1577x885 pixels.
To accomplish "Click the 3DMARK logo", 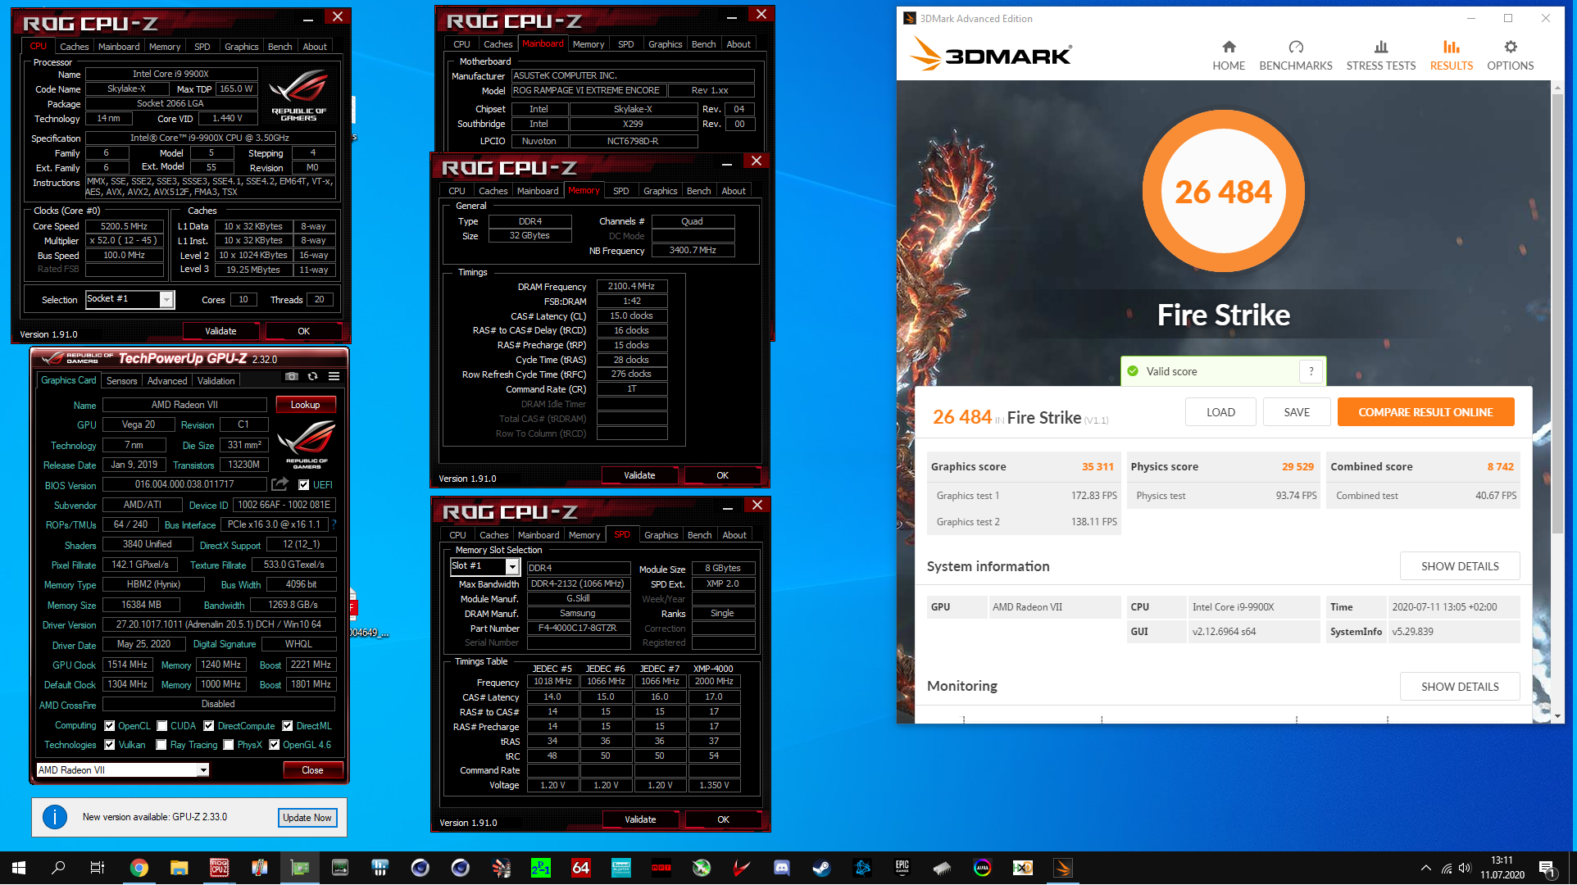I will point(990,55).
